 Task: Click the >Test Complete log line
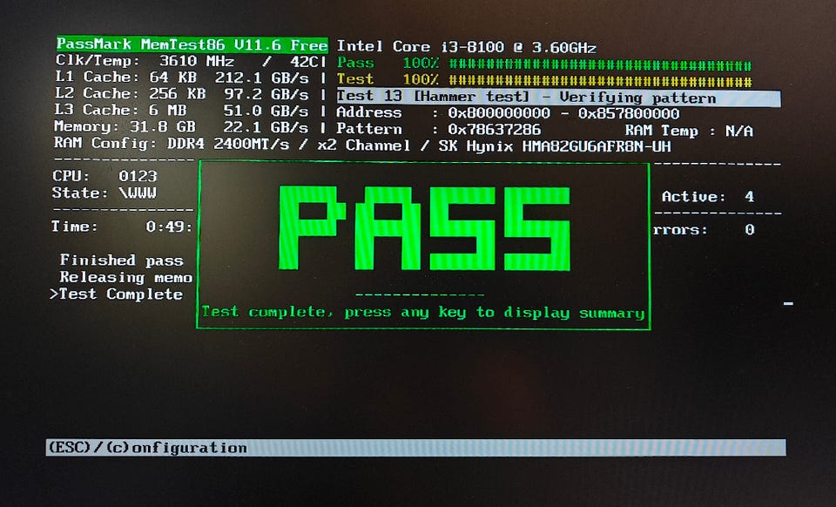tap(116, 294)
